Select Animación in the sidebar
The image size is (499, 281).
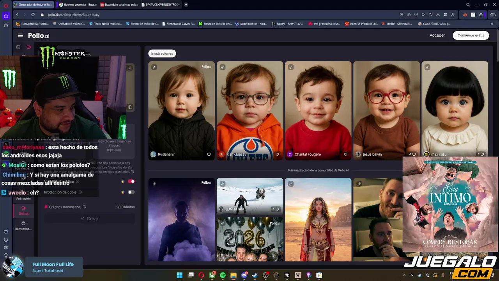[x=23, y=199]
